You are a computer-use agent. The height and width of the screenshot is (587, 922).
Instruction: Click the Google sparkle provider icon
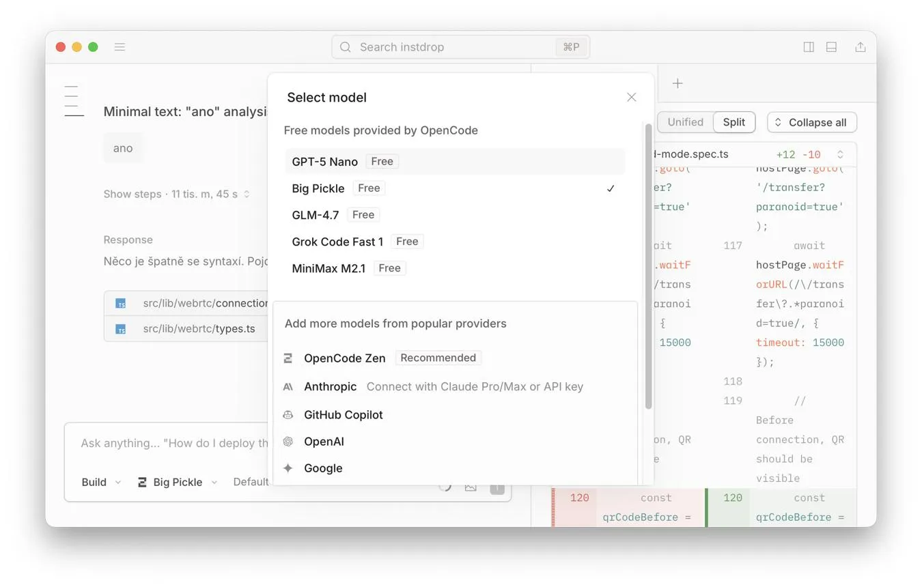point(288,468)
